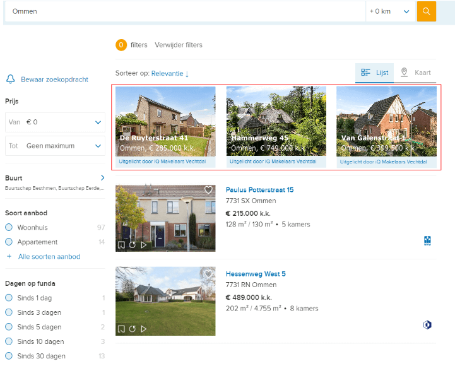
Task: Open the Hessenweg West 5 house photo
Action: pos(165,301)
